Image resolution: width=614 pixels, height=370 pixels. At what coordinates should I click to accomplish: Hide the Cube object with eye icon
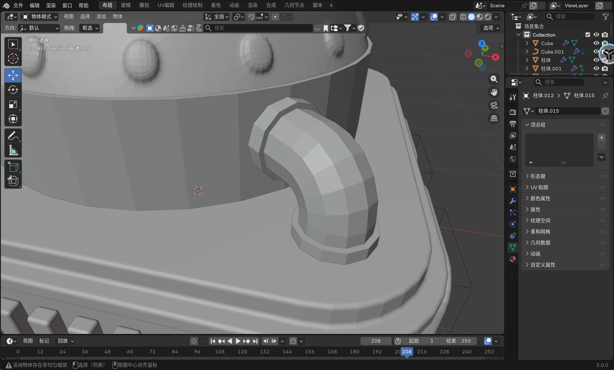tap(596, 43)
